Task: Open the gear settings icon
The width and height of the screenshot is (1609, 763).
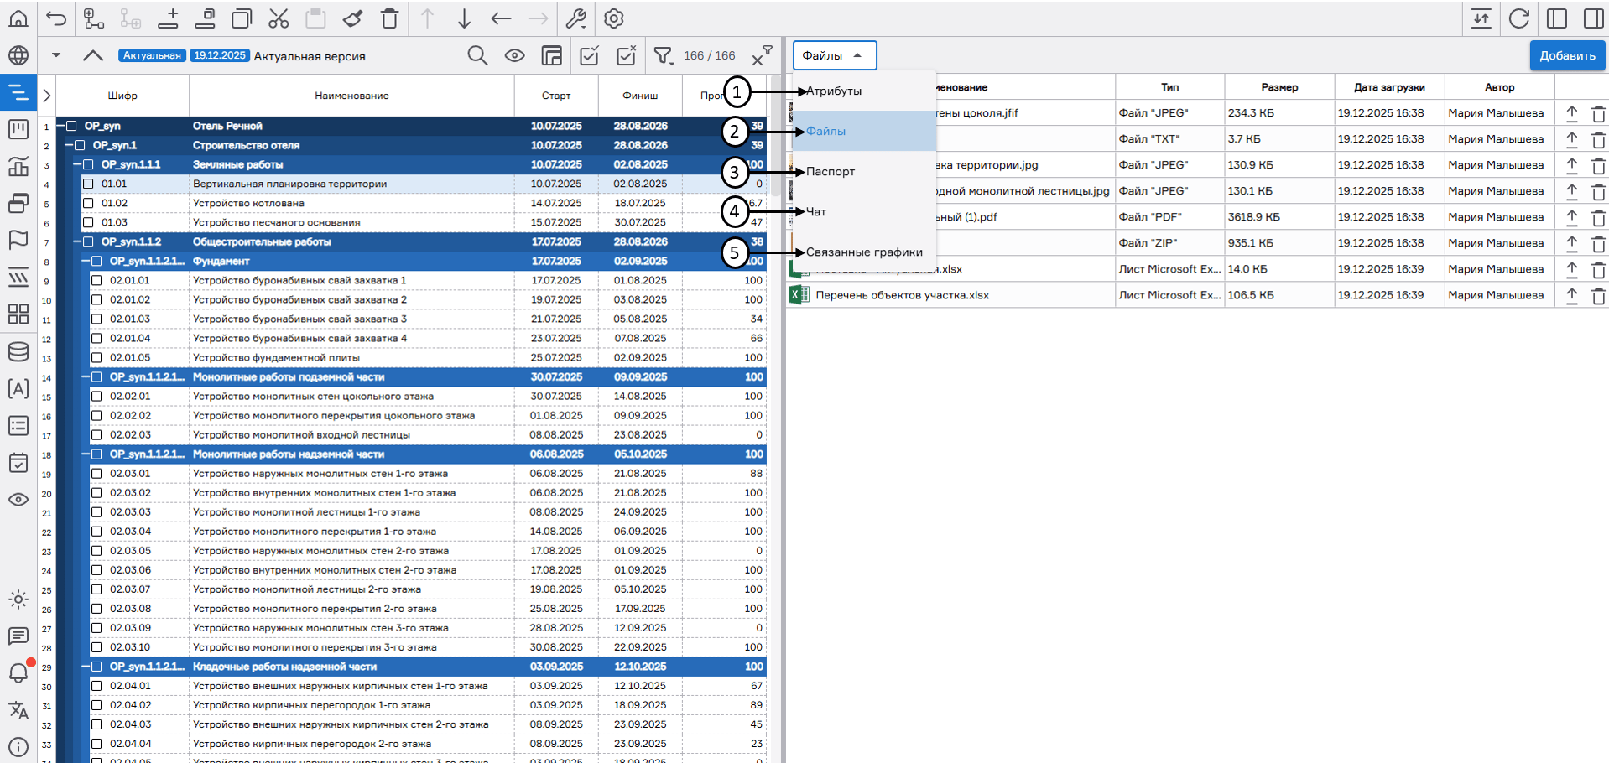Action: tap(614, 18)
